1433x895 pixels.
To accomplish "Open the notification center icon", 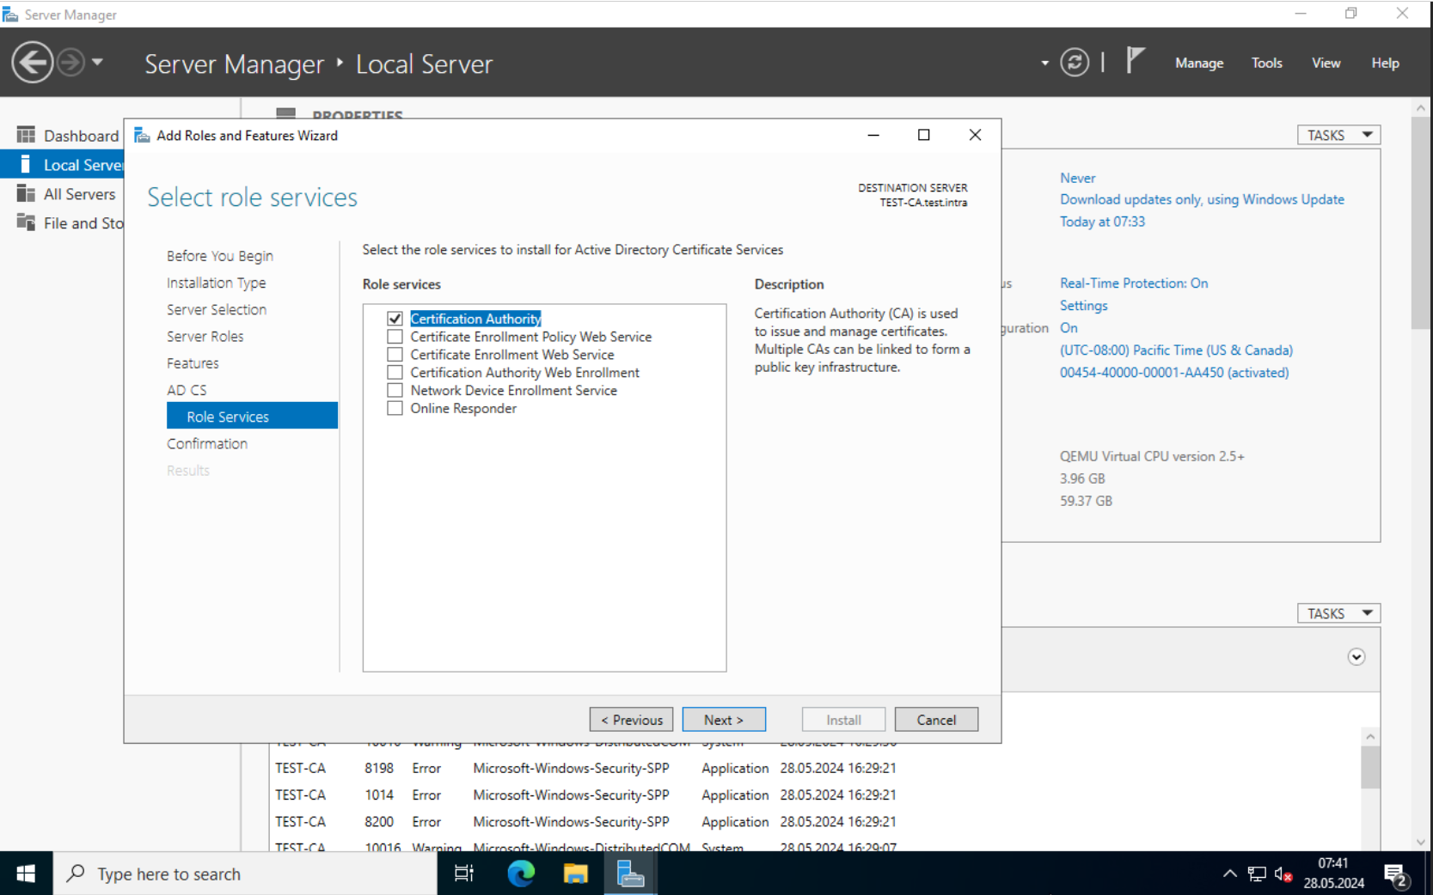I will tap(1396, 875).
